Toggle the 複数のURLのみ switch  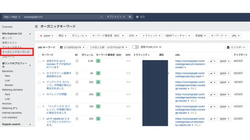135,47
